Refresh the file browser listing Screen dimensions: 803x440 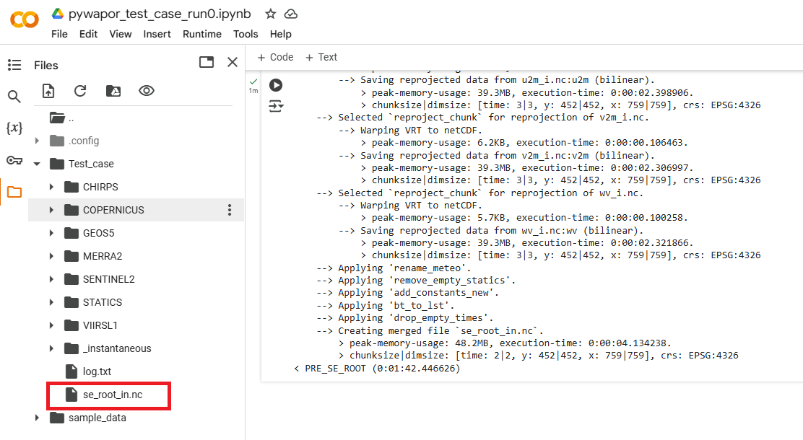click(x=80, y=91)
